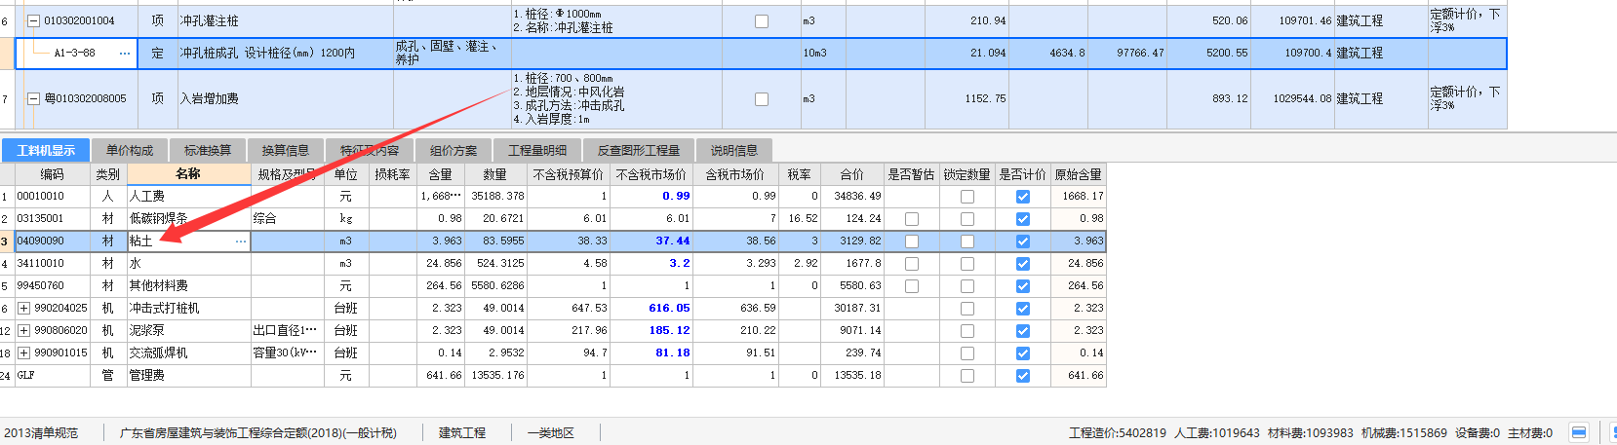Select the GLF 管理费 code cell
This screenshot has height=445, width=1617.
point(52,376)
